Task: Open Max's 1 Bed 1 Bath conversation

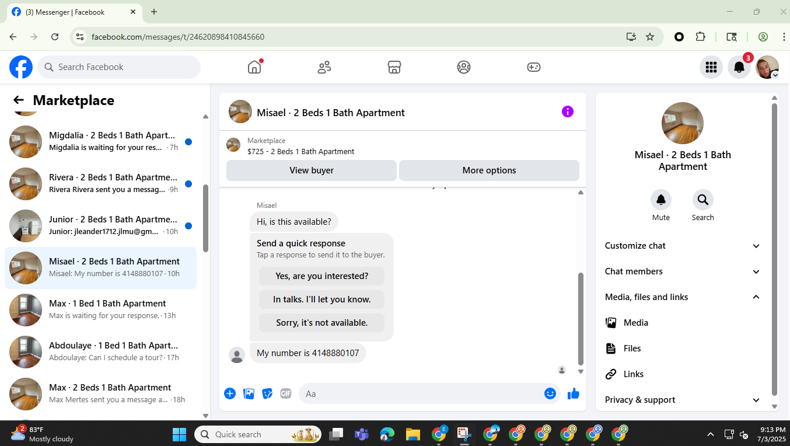Action: pyautogui.click(x=100, y=310)
